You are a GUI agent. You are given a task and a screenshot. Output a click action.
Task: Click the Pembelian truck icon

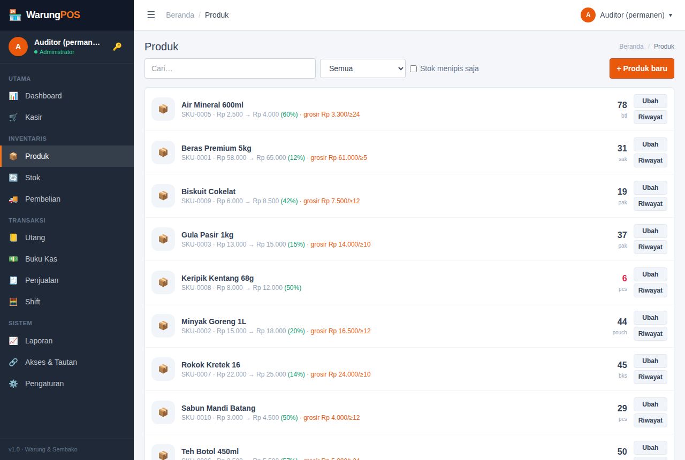(x=13, y=199)
